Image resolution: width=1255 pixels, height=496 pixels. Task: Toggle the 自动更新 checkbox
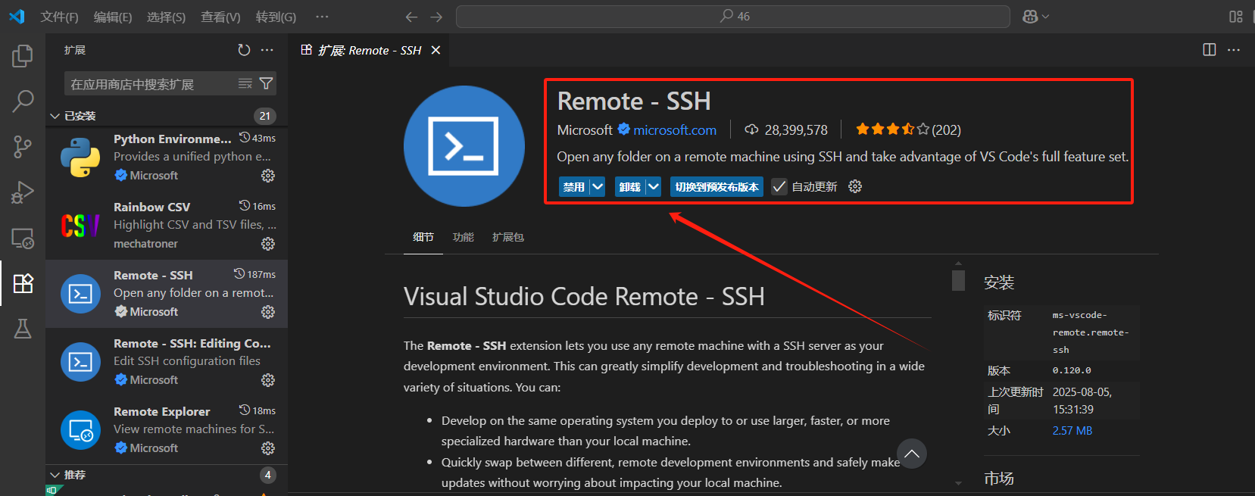(779, 186)
